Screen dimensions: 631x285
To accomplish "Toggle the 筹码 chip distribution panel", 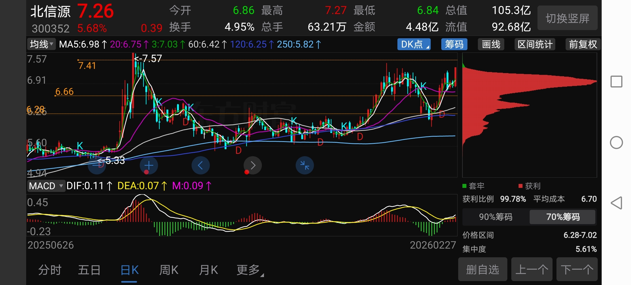I will (454, 44).
